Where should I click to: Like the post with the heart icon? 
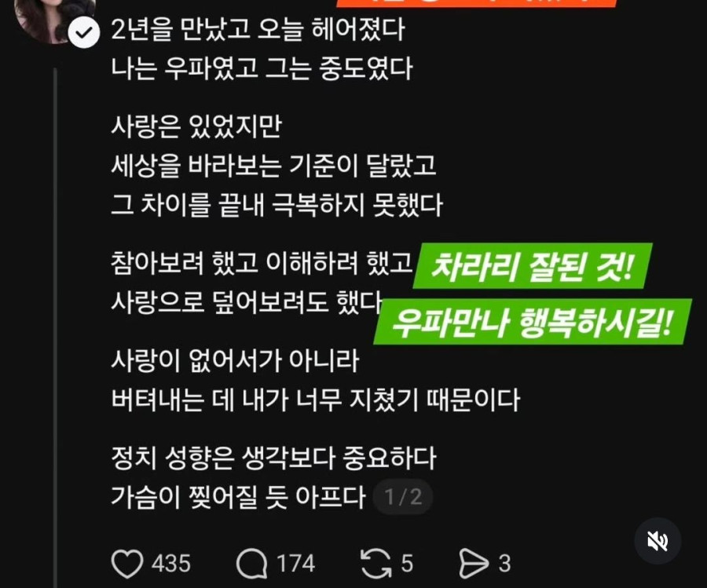126,563
